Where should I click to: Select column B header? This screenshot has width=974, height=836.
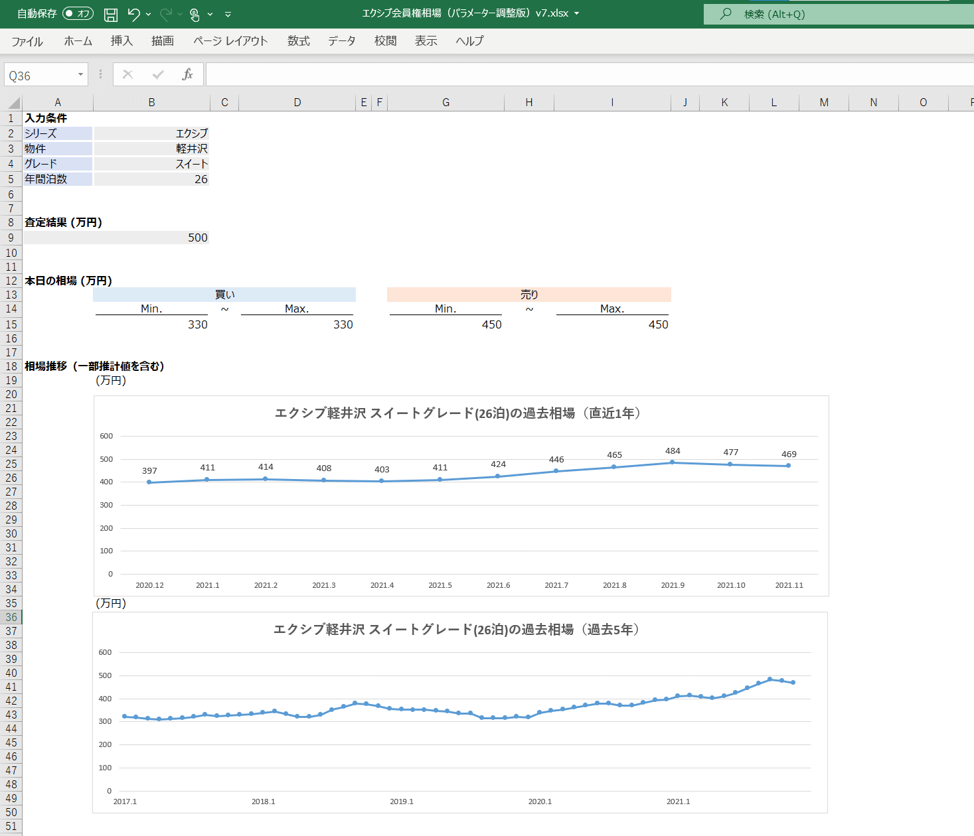pos(151,103)
